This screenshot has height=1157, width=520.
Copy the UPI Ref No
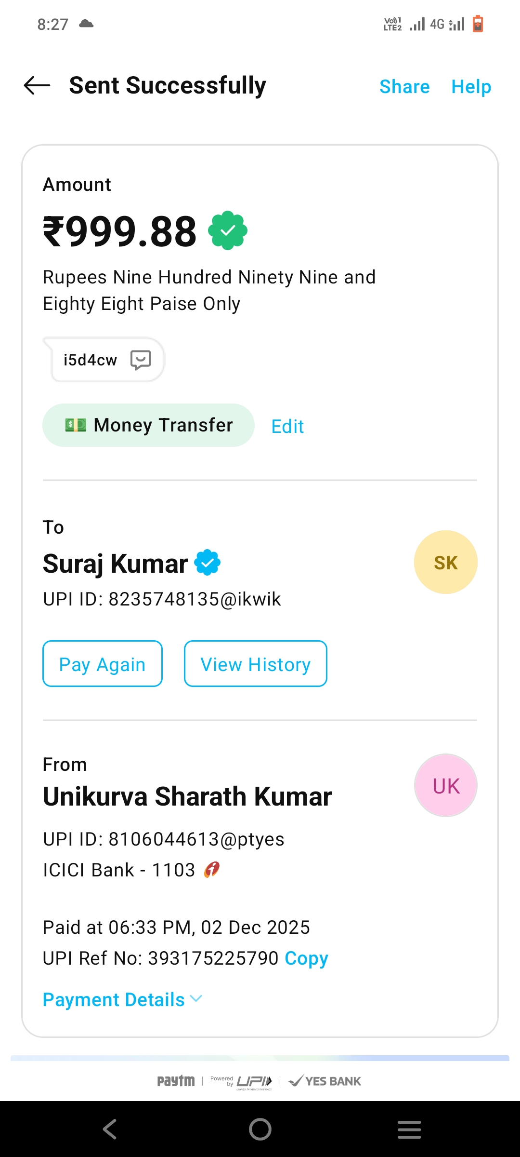(x=306, y=958)
